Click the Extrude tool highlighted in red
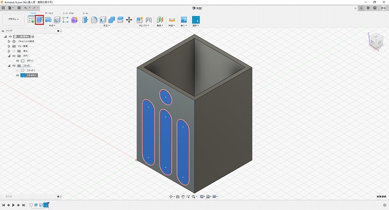 (39, 20)
